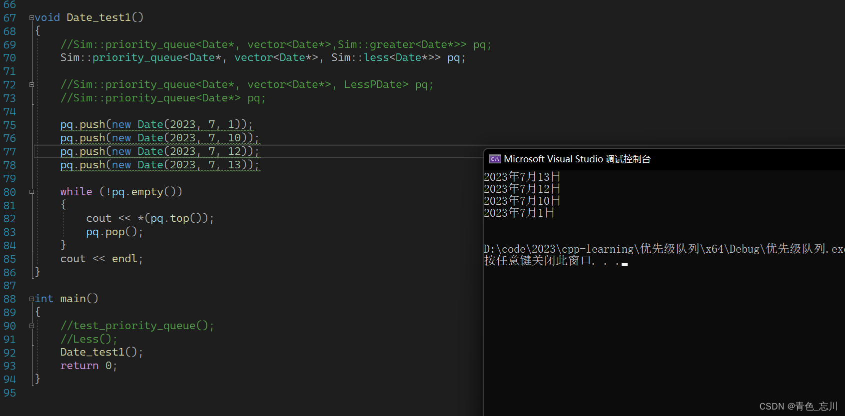845x416 pixels.
Task: Click the commented '//Less();' line
Action: (x=88, y=339)
